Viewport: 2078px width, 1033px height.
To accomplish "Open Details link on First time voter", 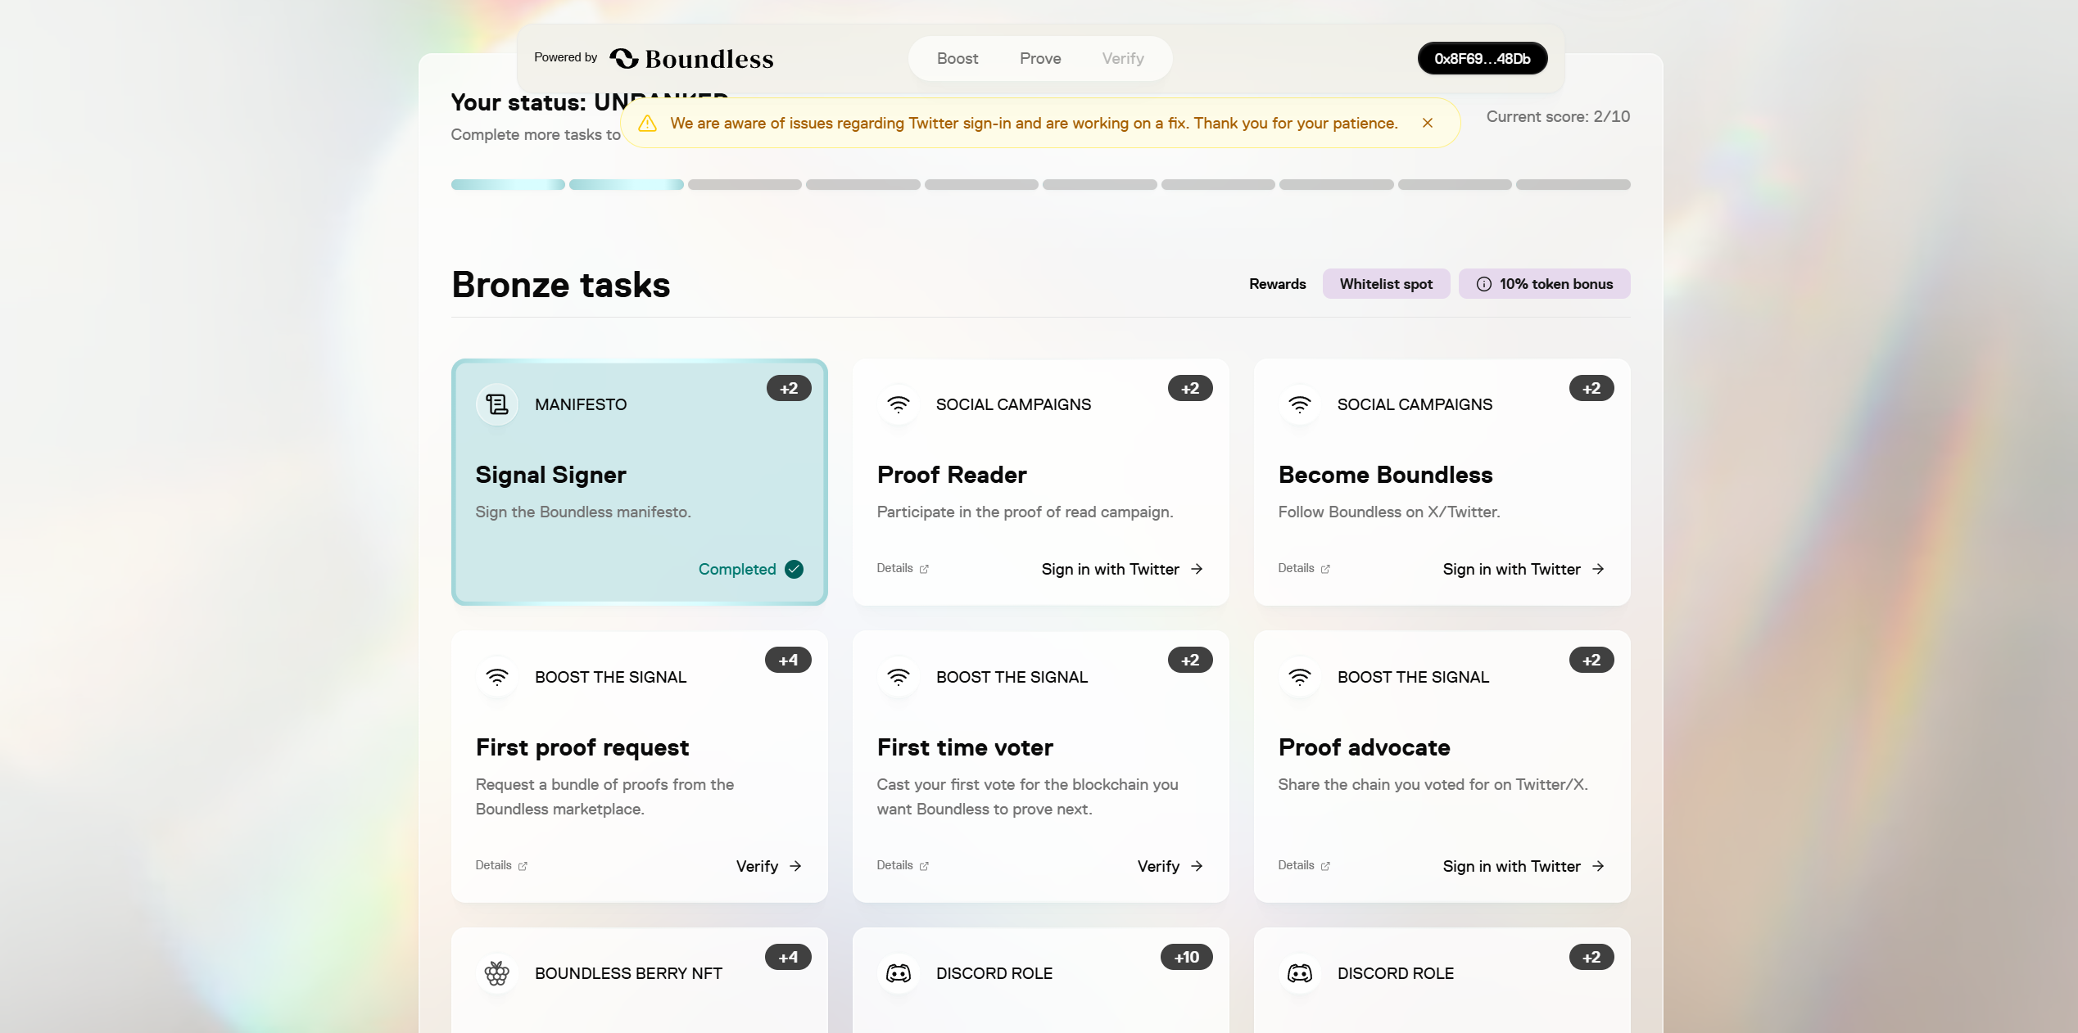I will coord(902,865).
